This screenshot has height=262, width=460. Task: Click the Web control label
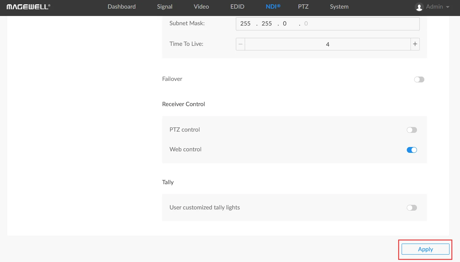(x=185, y=149)
